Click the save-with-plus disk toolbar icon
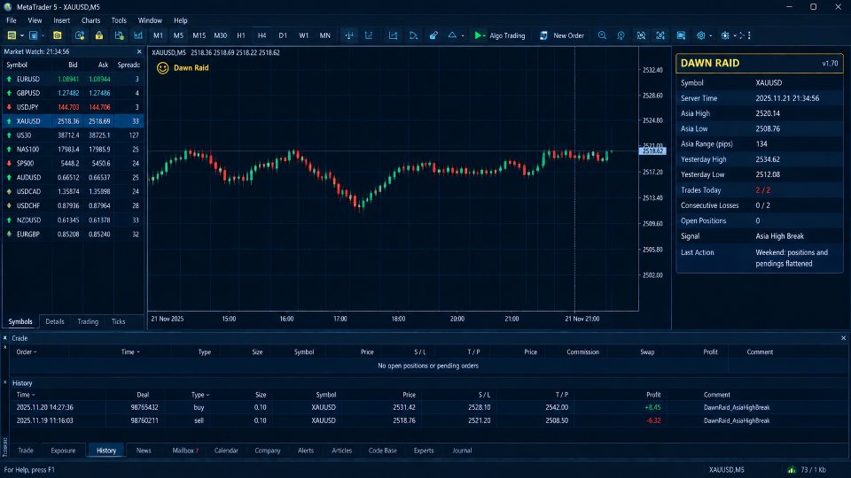 [x=119, y=35]
